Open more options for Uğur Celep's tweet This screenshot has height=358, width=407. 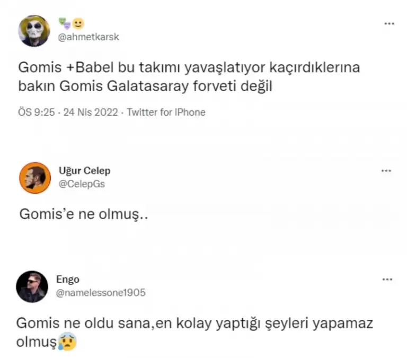tap(386, 171)
